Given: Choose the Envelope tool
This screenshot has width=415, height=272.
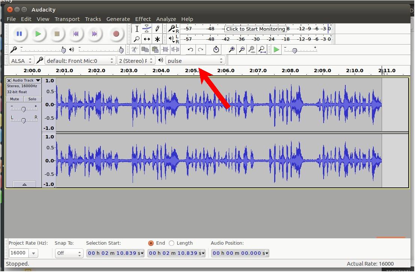Looking at the screenshot, I should pyautogui.click(x=147, y=29).
